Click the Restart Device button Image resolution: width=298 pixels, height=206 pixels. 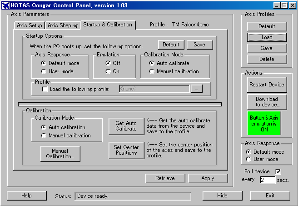pos(267,85)
